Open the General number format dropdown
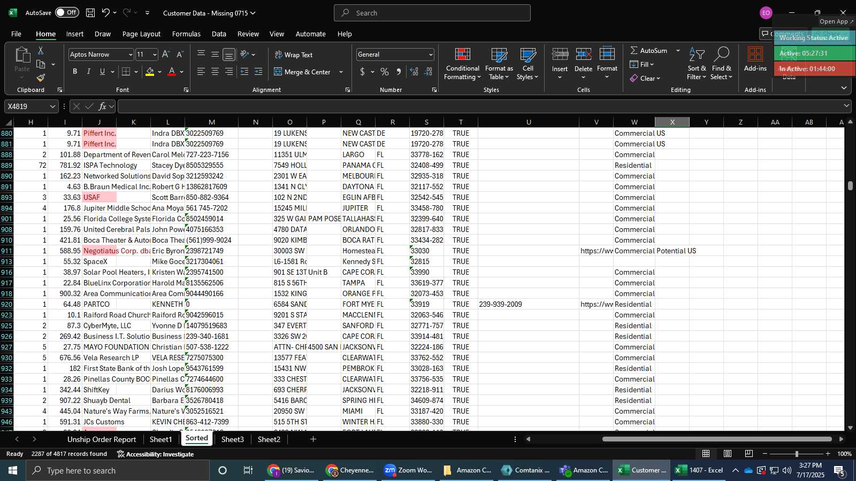This screenshot has height=481, width=856. click(430, 55)
